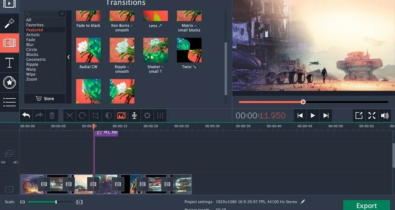Select the Artistic category
This screenshot has width=395, height=210.
(33, 35)
